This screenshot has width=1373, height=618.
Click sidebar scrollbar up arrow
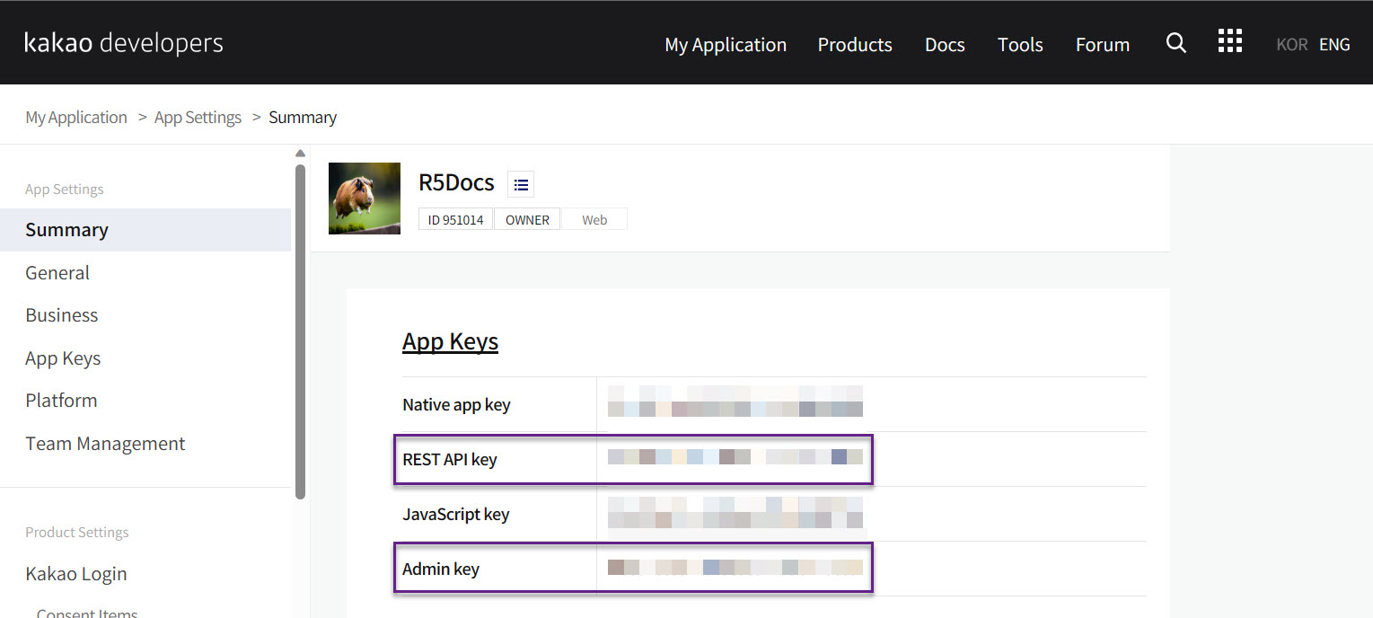(300, 153)
